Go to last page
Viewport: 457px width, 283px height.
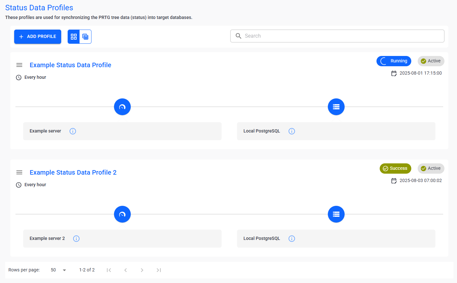(159, 270)
